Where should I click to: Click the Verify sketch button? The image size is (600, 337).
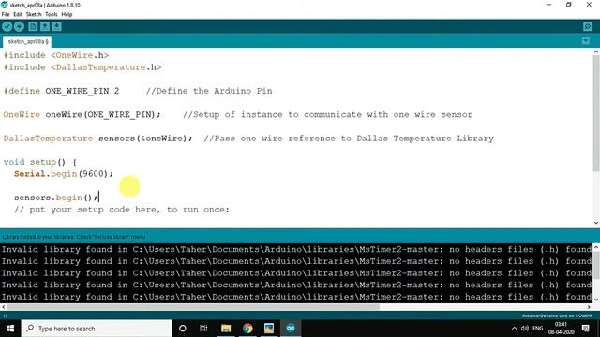[7, 26]
